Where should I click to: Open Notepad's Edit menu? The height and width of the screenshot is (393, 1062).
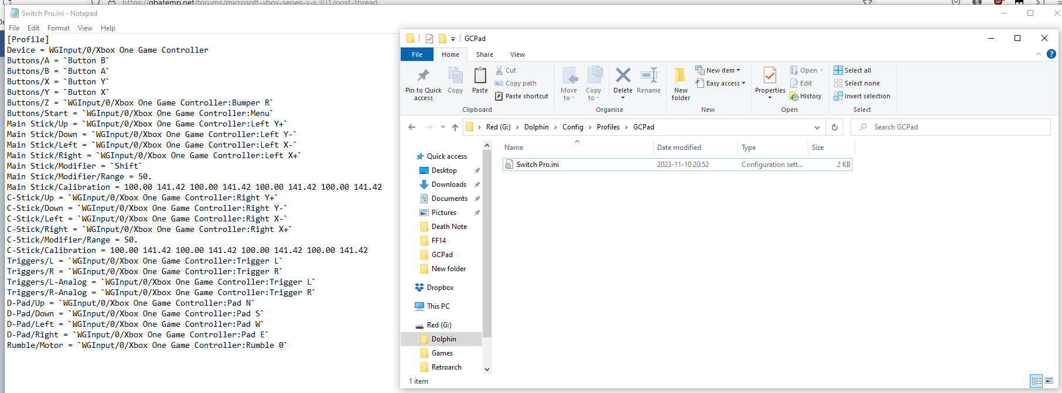pyautogui.click(x=33, y=28)
